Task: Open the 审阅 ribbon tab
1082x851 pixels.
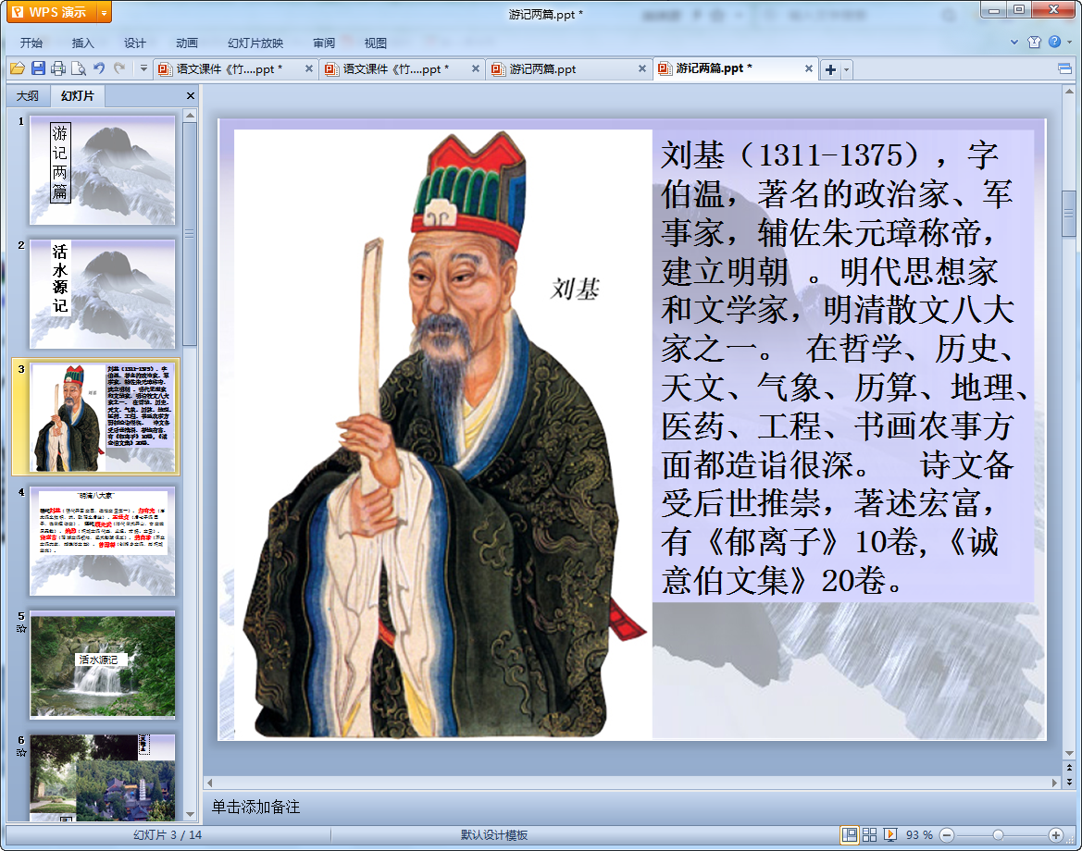Action: pyautogui.click(x=324, y=43)
